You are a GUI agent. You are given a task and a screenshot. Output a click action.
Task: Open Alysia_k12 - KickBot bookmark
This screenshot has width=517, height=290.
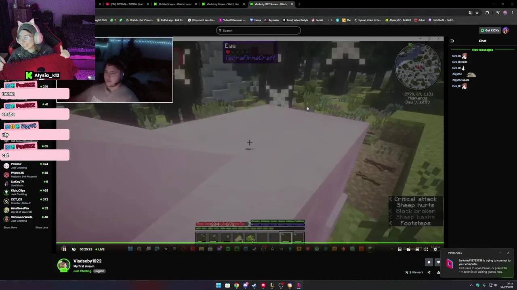coord(398,20)
